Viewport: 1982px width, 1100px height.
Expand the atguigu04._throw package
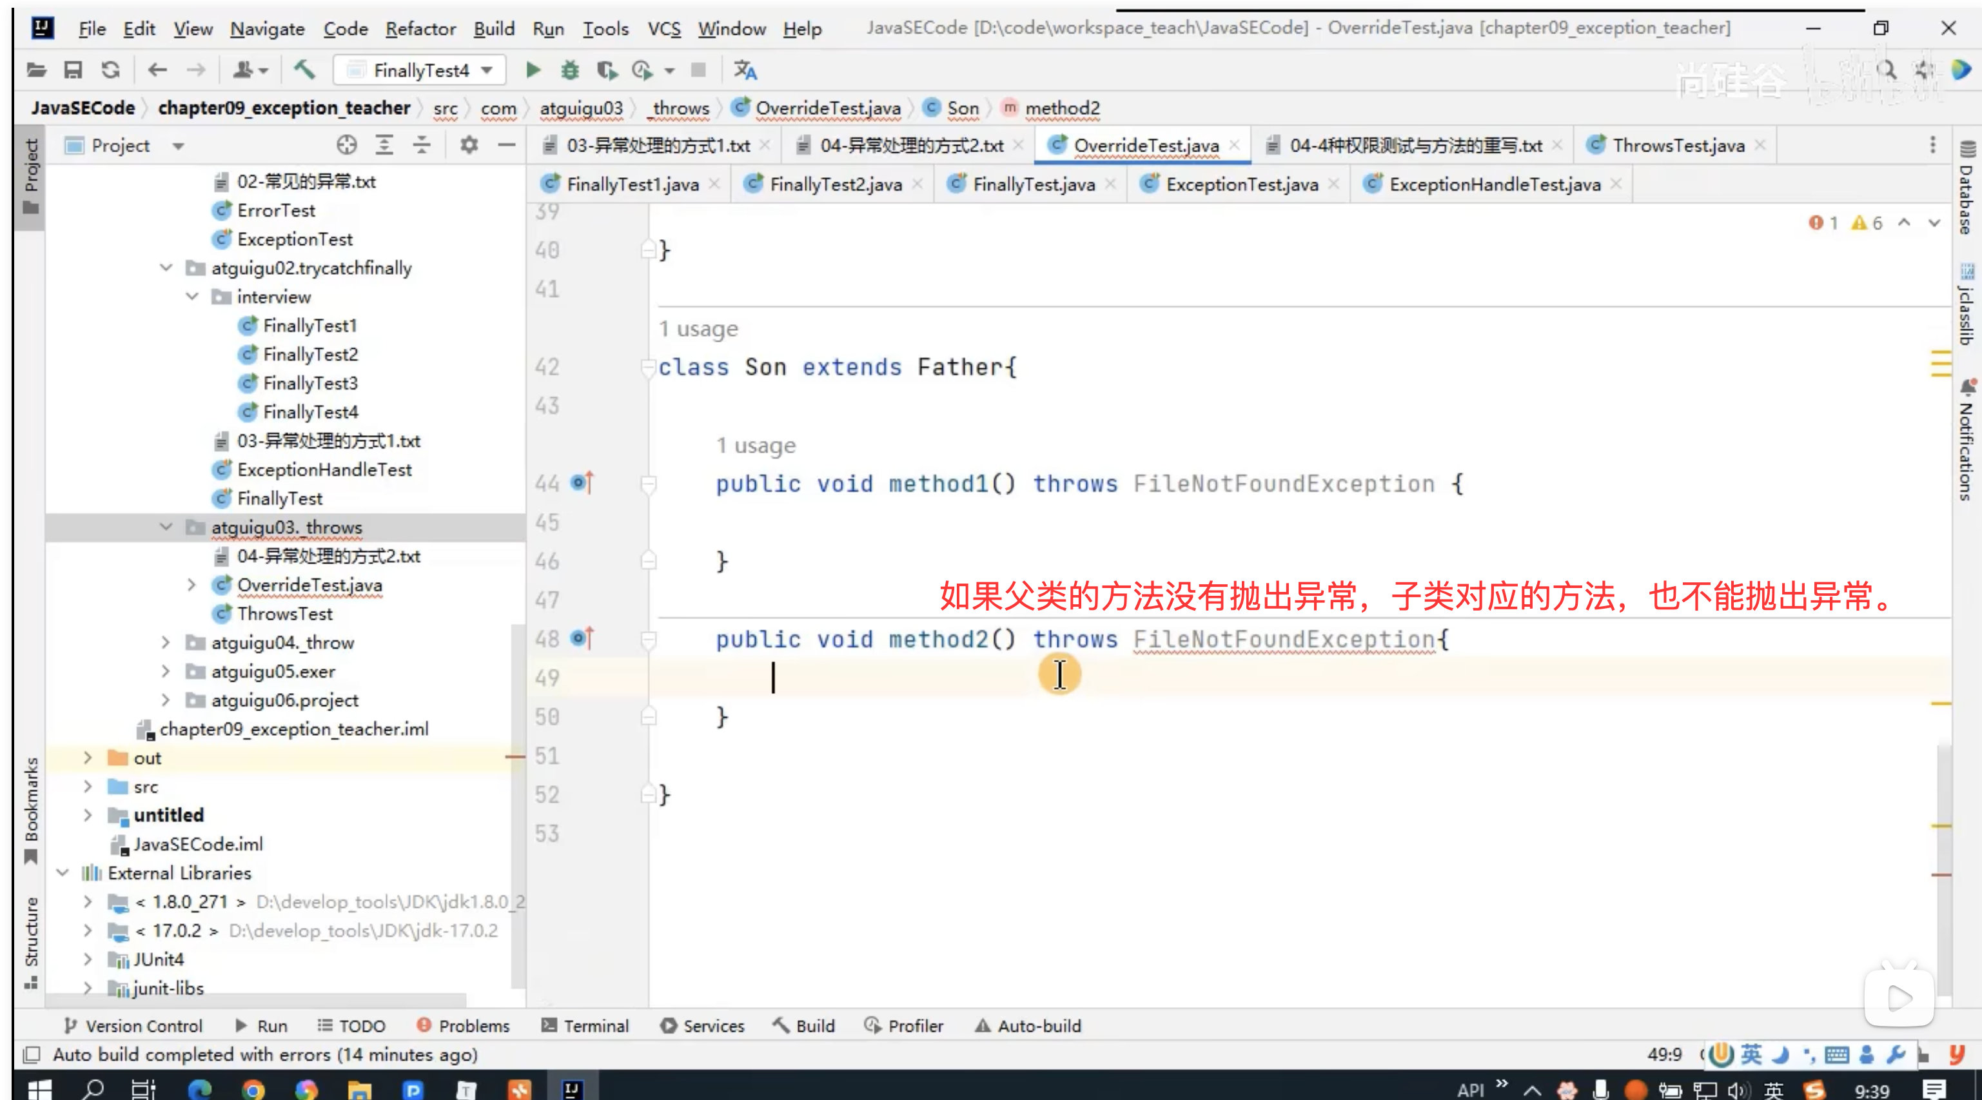tap(166, 642)
